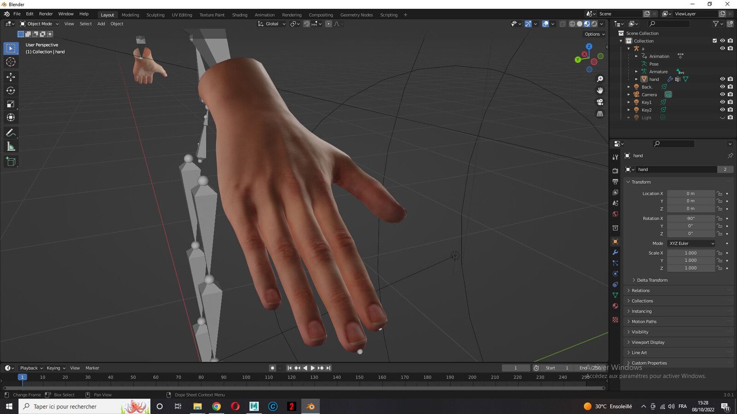Image resolution: width=737 pixels, height=414 pixels.
Task: Open the Texture properties checker tab
Action: 615,319
